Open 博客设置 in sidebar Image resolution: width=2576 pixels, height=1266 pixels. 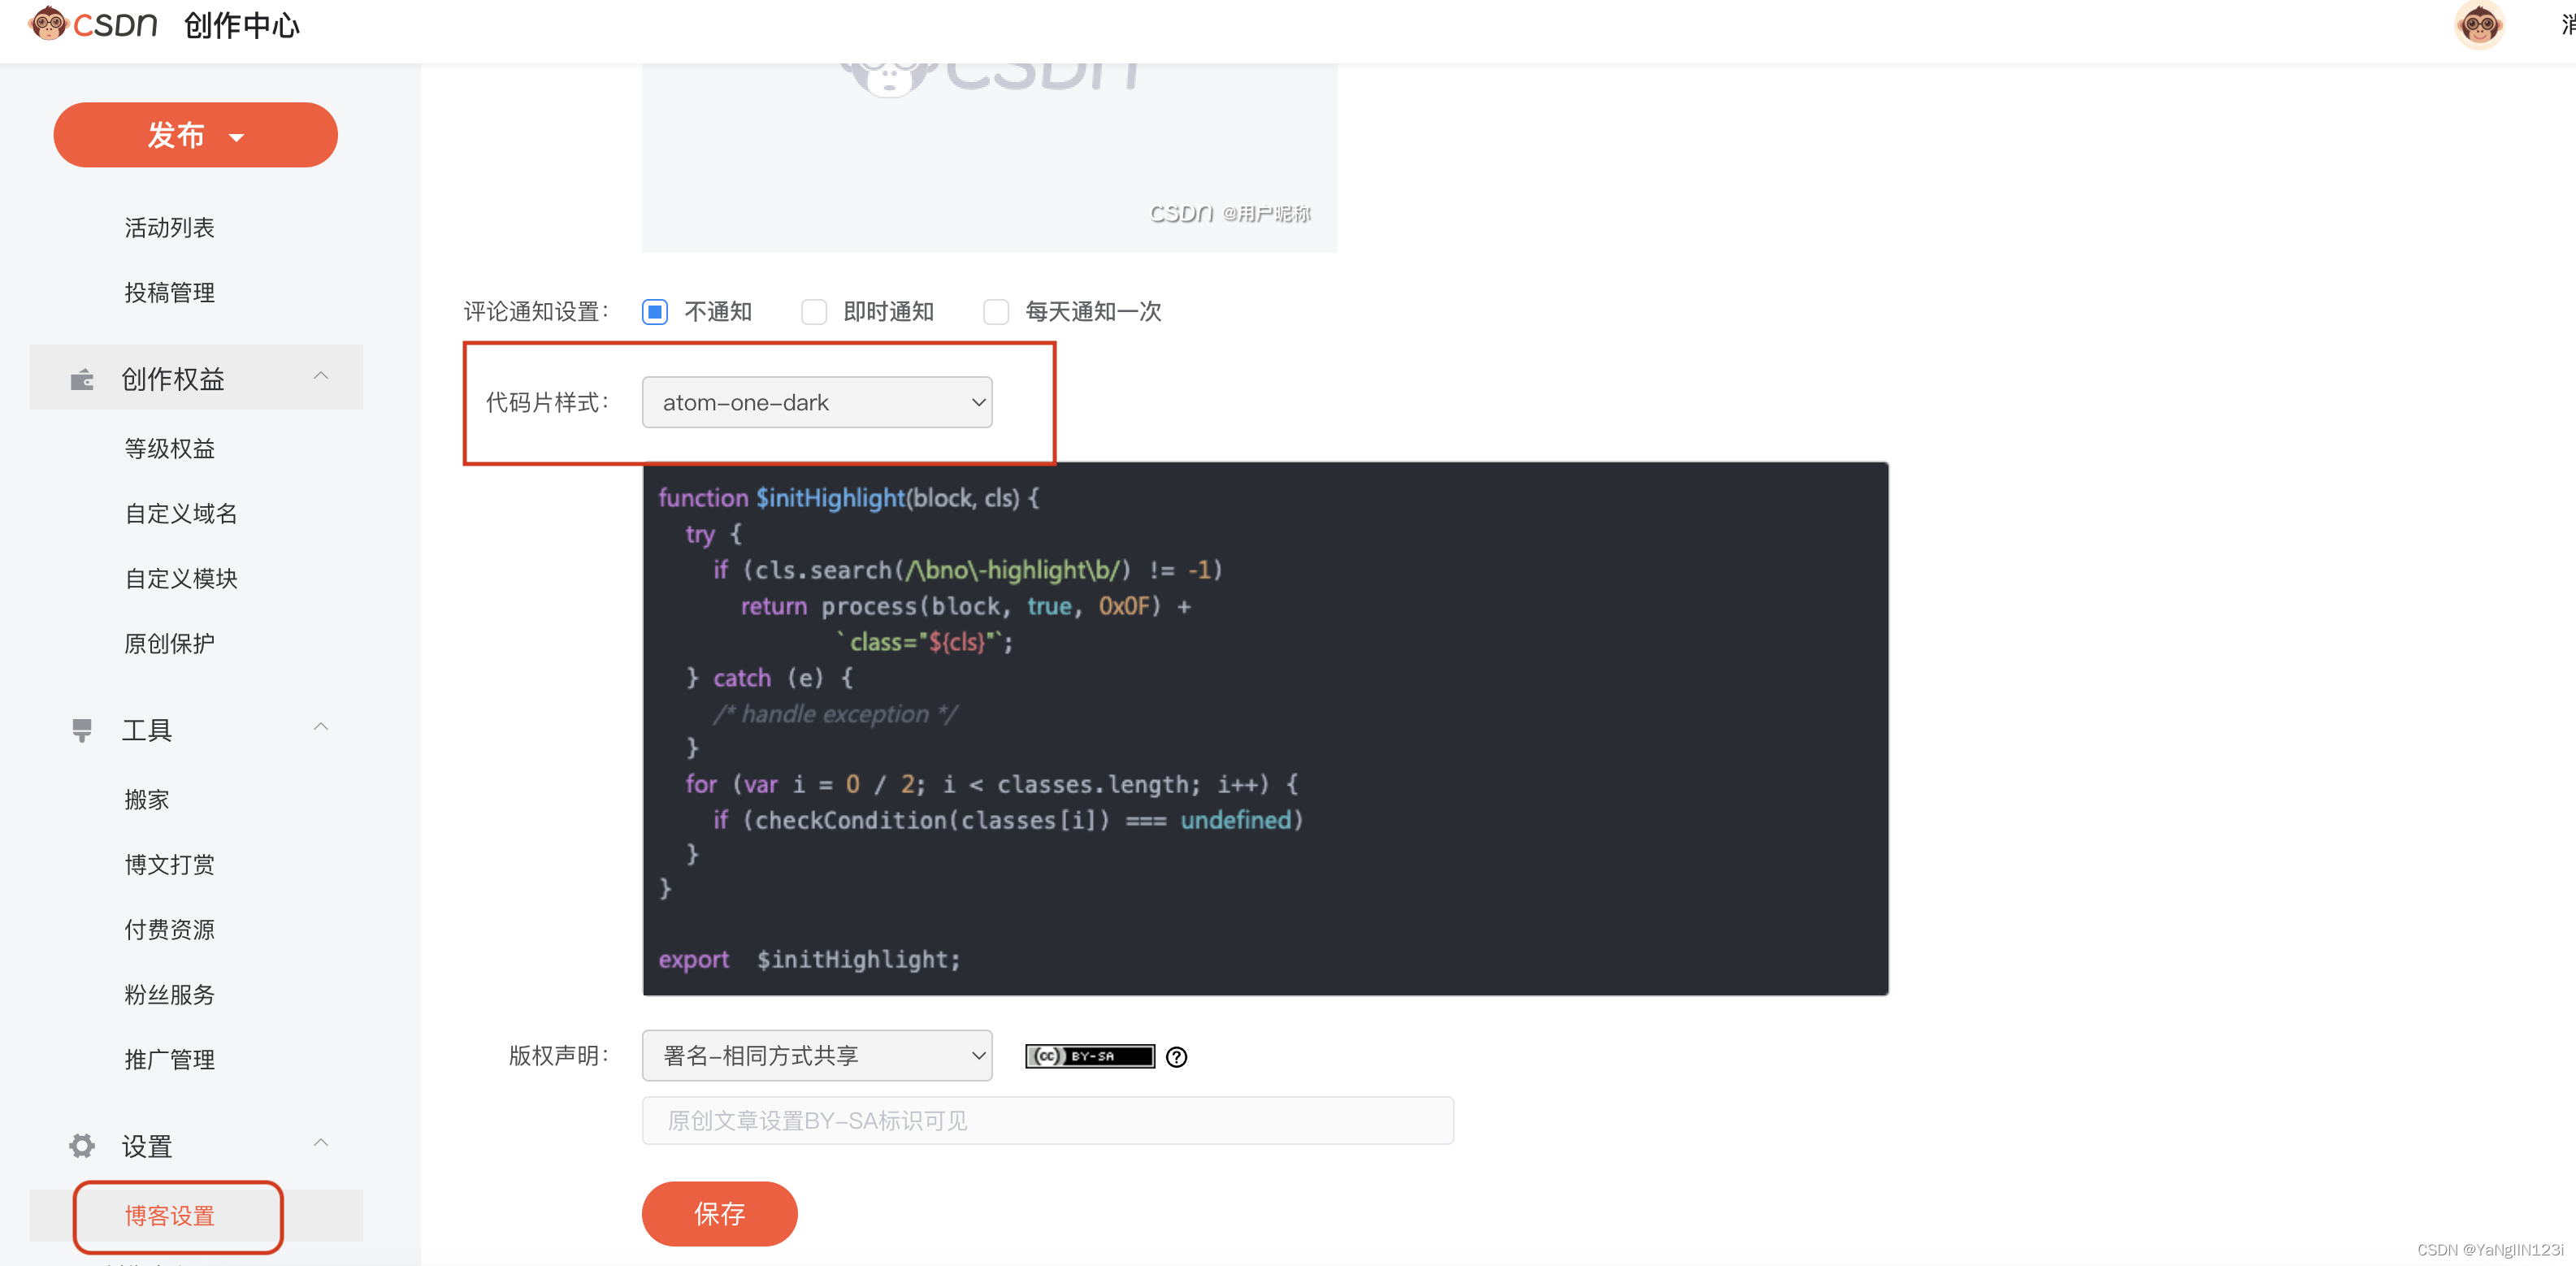(170, 1216)
